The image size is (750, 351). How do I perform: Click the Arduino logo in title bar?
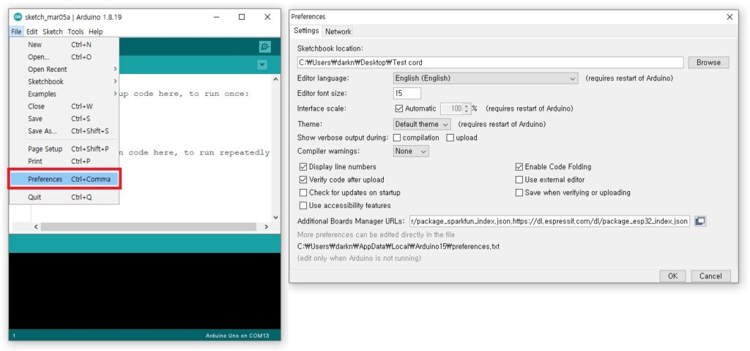click(18, 16)
